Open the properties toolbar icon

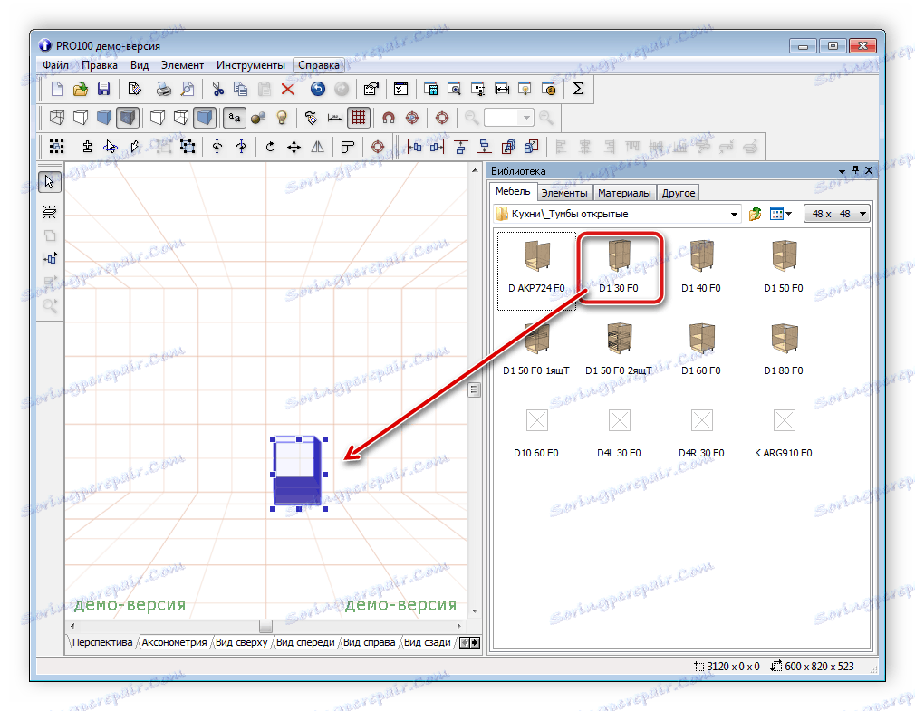(371, 89)
